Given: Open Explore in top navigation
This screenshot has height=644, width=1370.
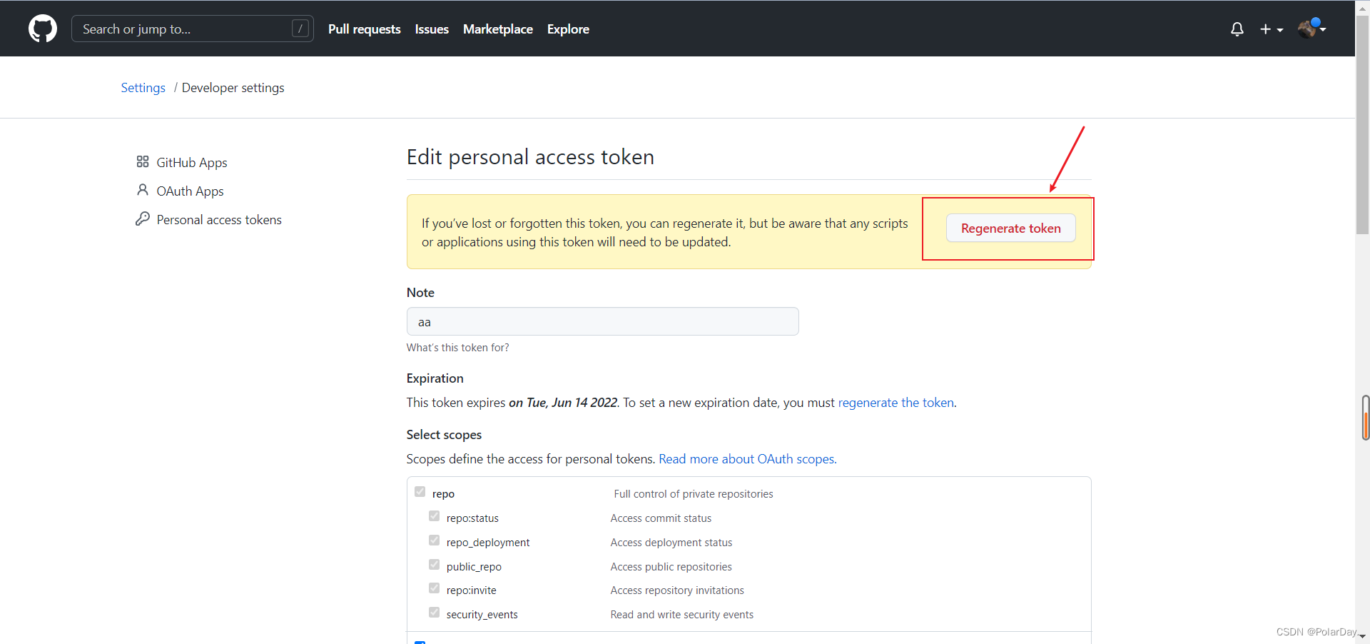Looking at the screenshot, I should point(568,29).
